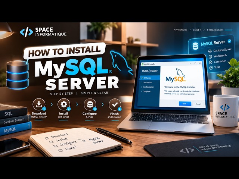239x179 pixels.
Task: Select the Configure database step icon
Action: click(90, 104)
